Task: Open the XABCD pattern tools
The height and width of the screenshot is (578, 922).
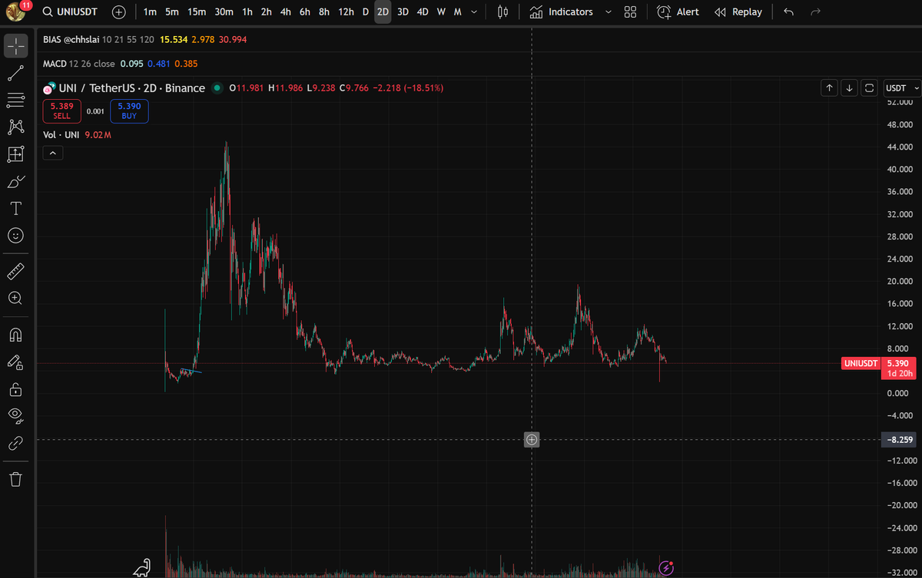Action: pyautogui.click(x=15, y=127)
